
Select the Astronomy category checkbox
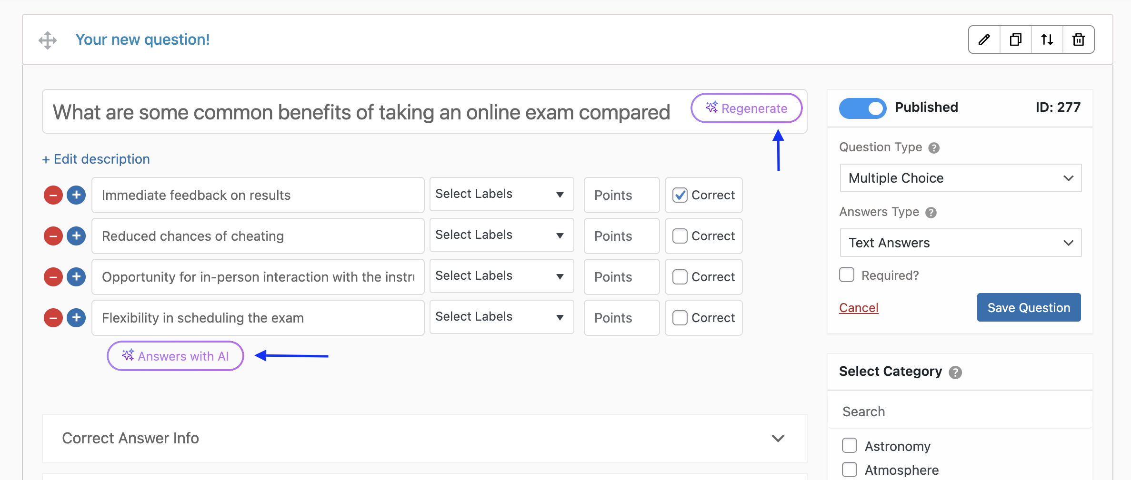(x=850, y=446)
